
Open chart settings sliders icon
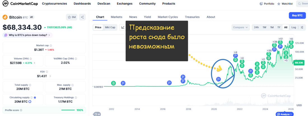pos(302,27)
